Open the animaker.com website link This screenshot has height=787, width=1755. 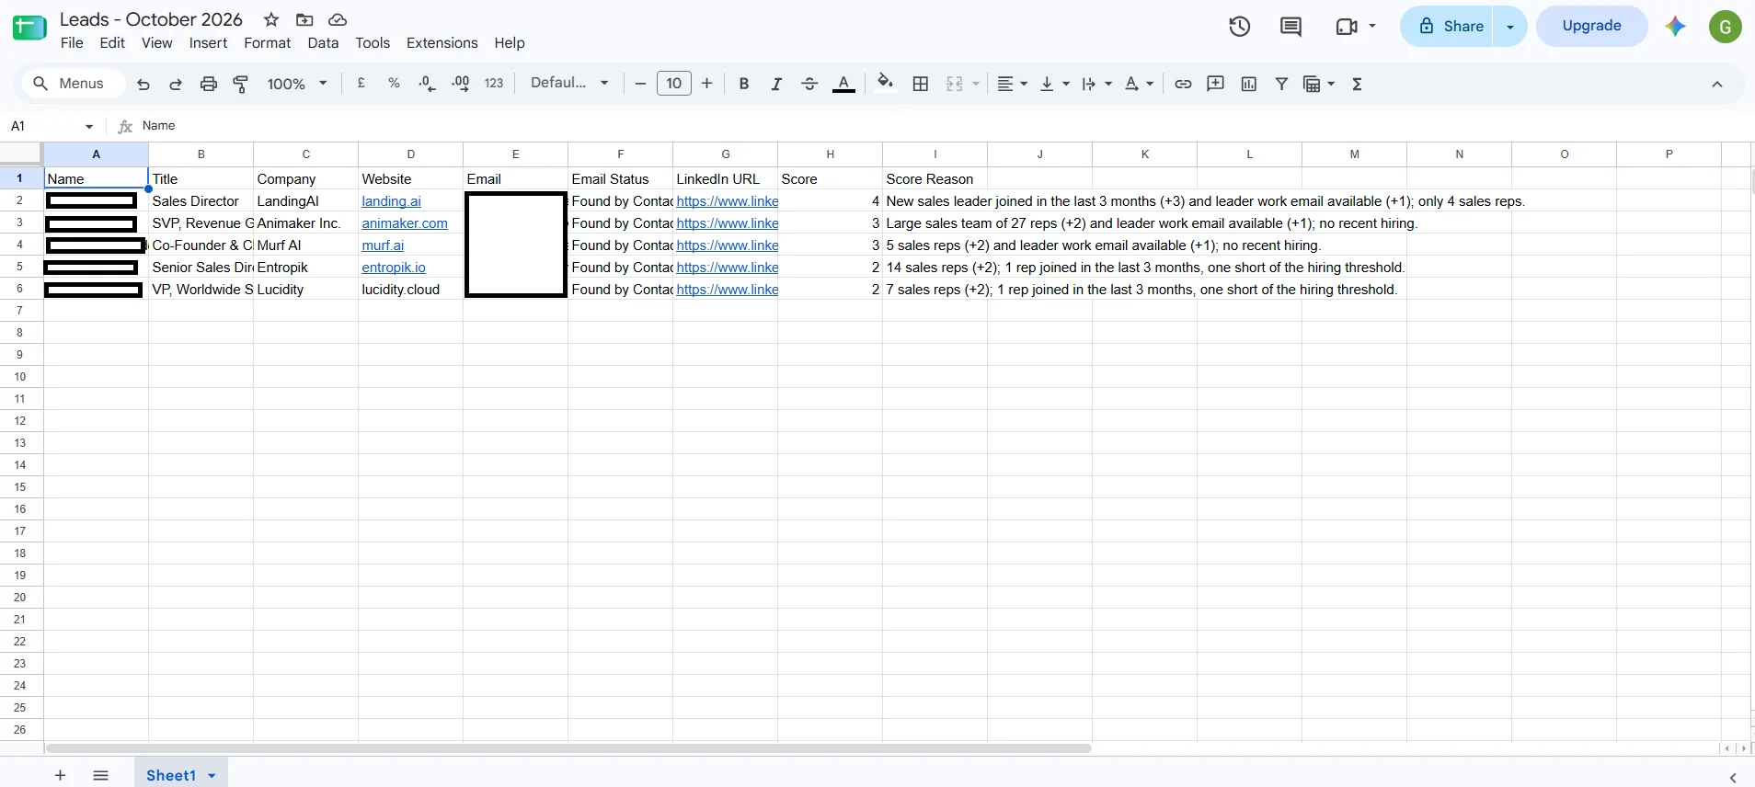405,223
